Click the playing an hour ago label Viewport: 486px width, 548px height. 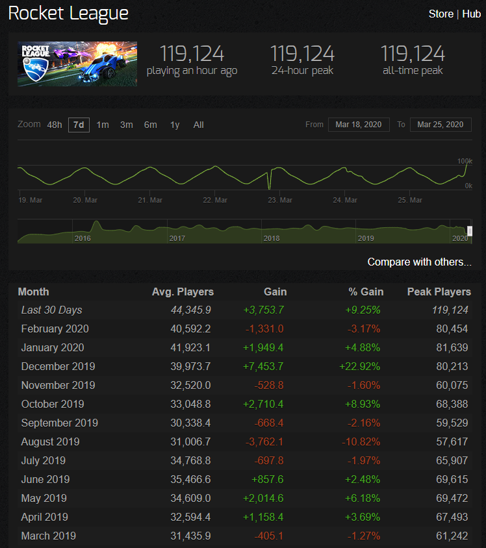coord(192,71)
